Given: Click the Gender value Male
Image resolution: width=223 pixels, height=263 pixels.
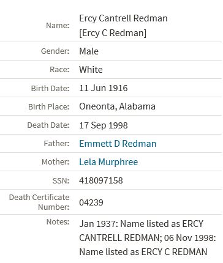Looking at the screenshot, I should pos(89,51).
